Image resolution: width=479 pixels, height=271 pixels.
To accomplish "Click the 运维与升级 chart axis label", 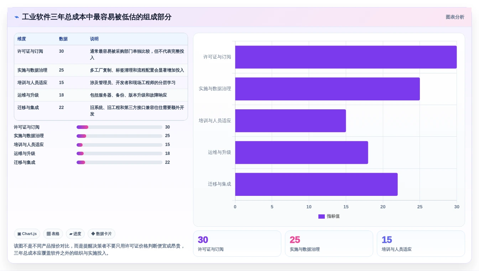I will click(219, 152).
